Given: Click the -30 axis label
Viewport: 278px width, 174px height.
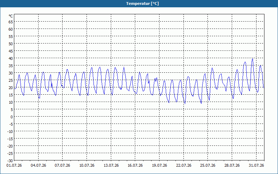Looking at the screenshot, I should (x=10, y=160).
